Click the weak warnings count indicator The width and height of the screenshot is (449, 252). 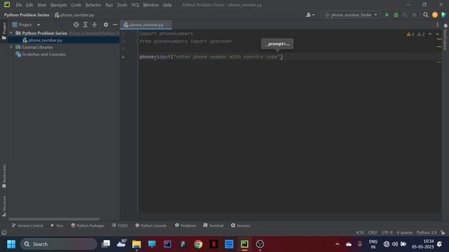pos(421,34)
